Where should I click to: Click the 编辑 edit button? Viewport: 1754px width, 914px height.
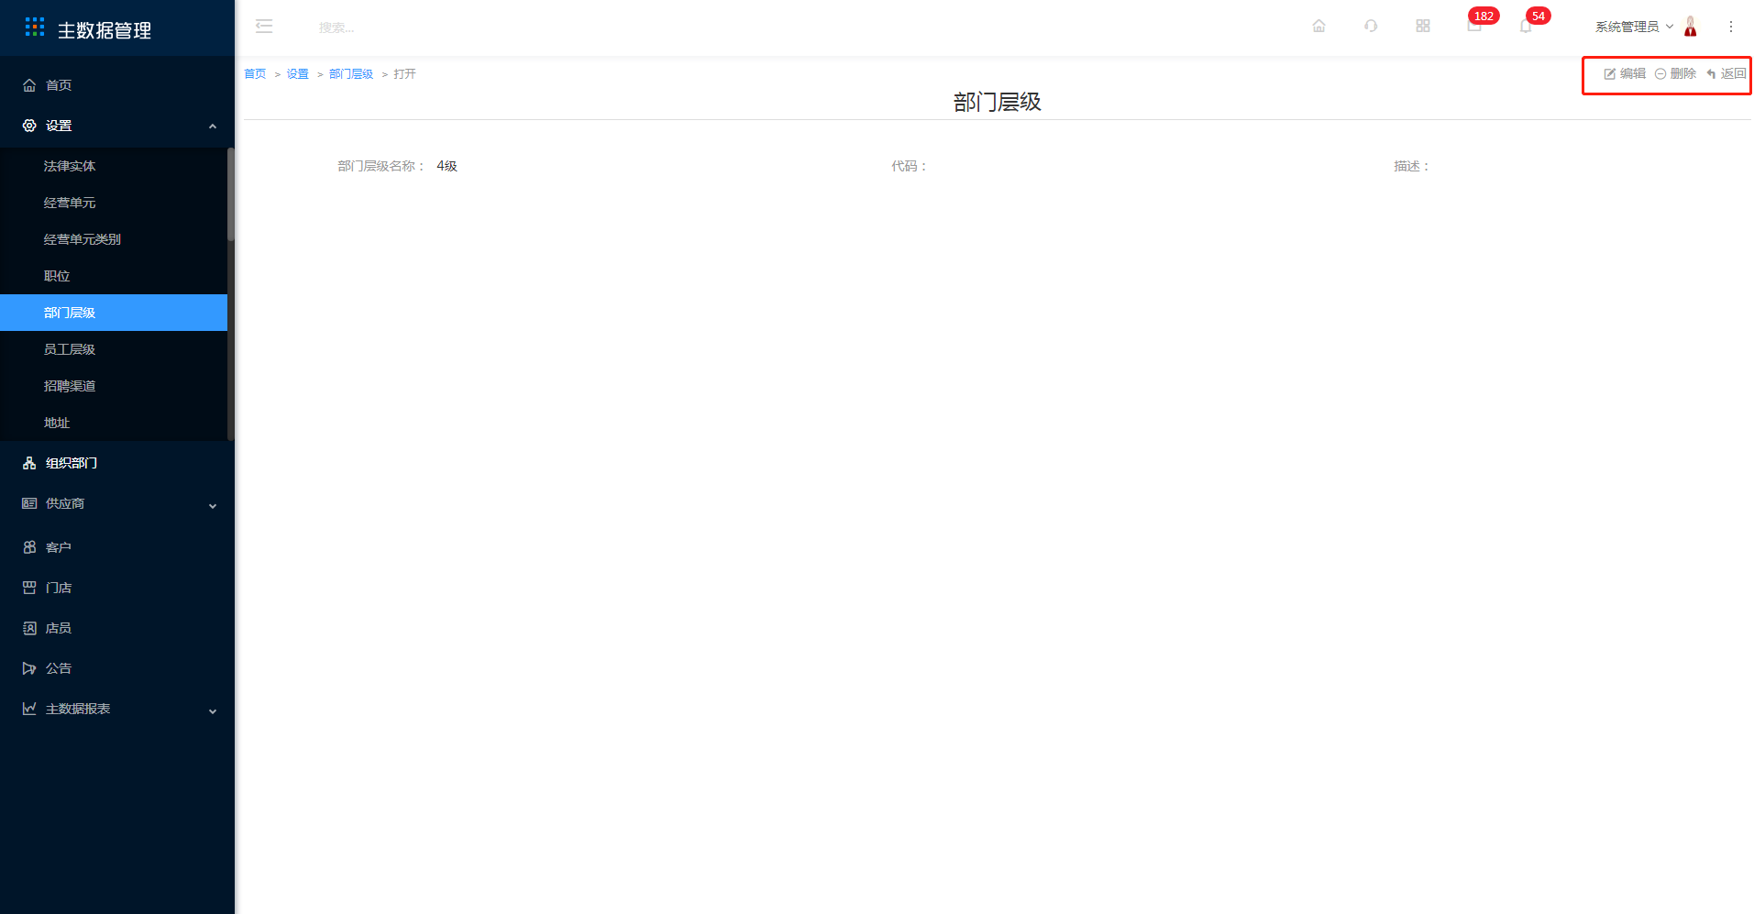1624,73
